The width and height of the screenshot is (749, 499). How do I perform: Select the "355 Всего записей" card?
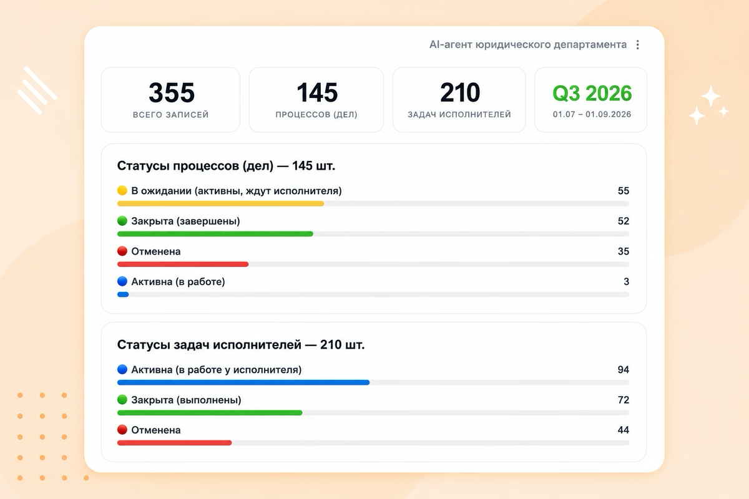tap(170, 100)
